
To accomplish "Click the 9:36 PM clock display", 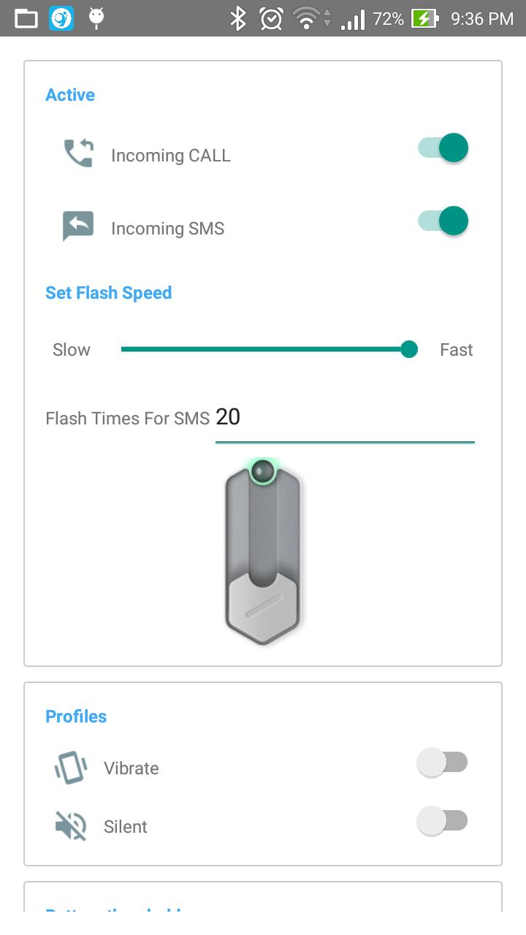I will tap(480, 18).
